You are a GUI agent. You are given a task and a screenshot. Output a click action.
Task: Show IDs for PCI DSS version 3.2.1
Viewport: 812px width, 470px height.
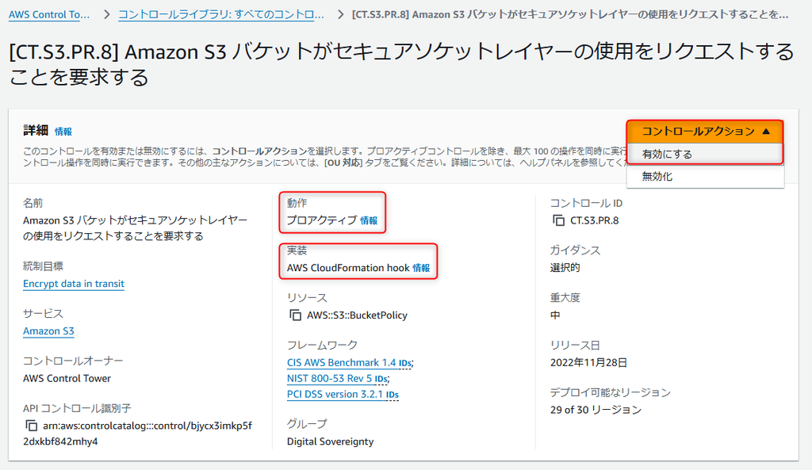(x=392, y=395)
